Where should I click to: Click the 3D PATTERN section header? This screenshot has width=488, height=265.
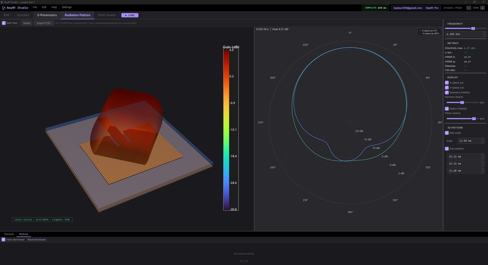455,128
